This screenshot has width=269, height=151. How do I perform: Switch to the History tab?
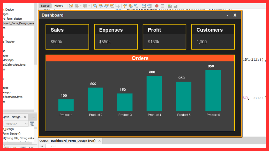[59, 6]
